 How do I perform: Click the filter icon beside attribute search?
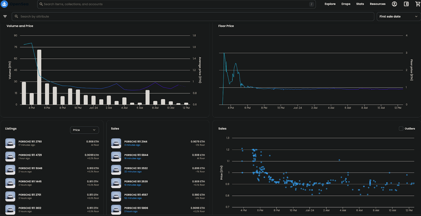pyautogui.click(x=5, y=16)
